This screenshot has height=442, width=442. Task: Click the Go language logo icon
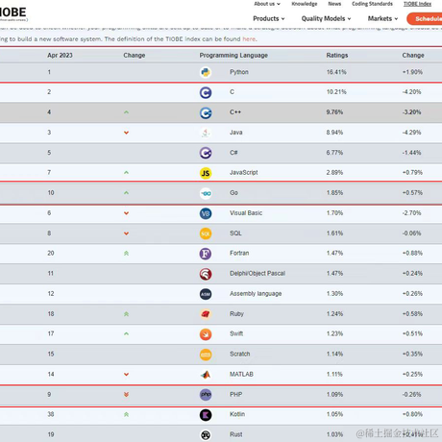pyautogui.click(x=206, y=193)
